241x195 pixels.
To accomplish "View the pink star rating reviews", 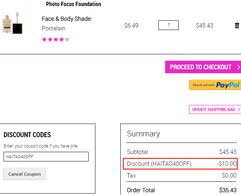I will [56, 39].
